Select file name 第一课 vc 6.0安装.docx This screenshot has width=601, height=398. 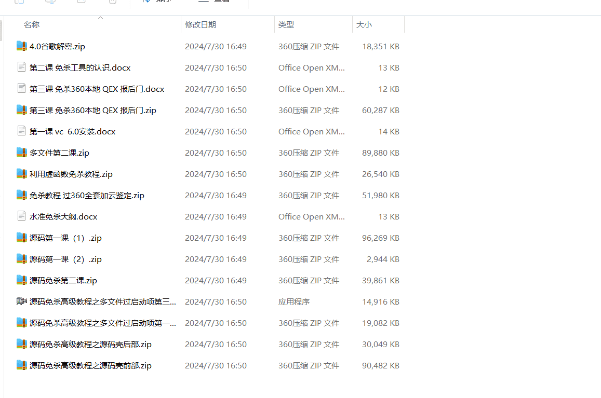click(x=72, y=131)
